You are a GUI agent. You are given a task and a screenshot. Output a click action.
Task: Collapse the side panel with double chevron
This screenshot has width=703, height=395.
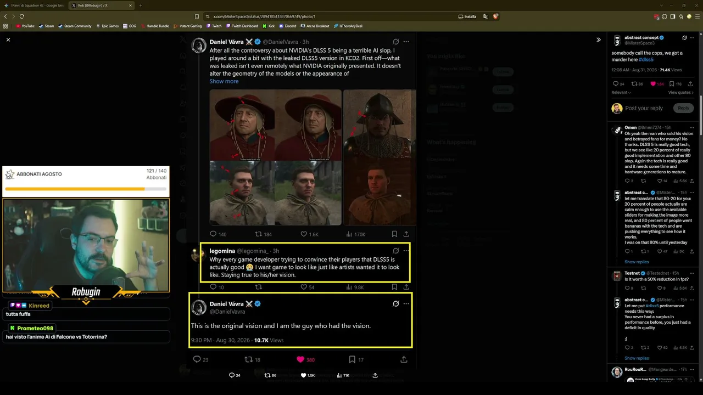click(599, 39)
